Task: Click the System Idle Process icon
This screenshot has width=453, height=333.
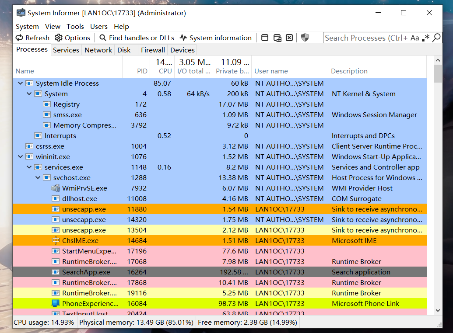Action: tap(29, 83)
